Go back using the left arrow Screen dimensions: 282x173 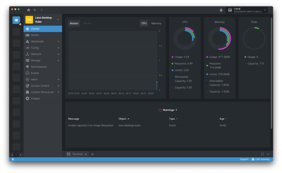[x=35, y=10]
